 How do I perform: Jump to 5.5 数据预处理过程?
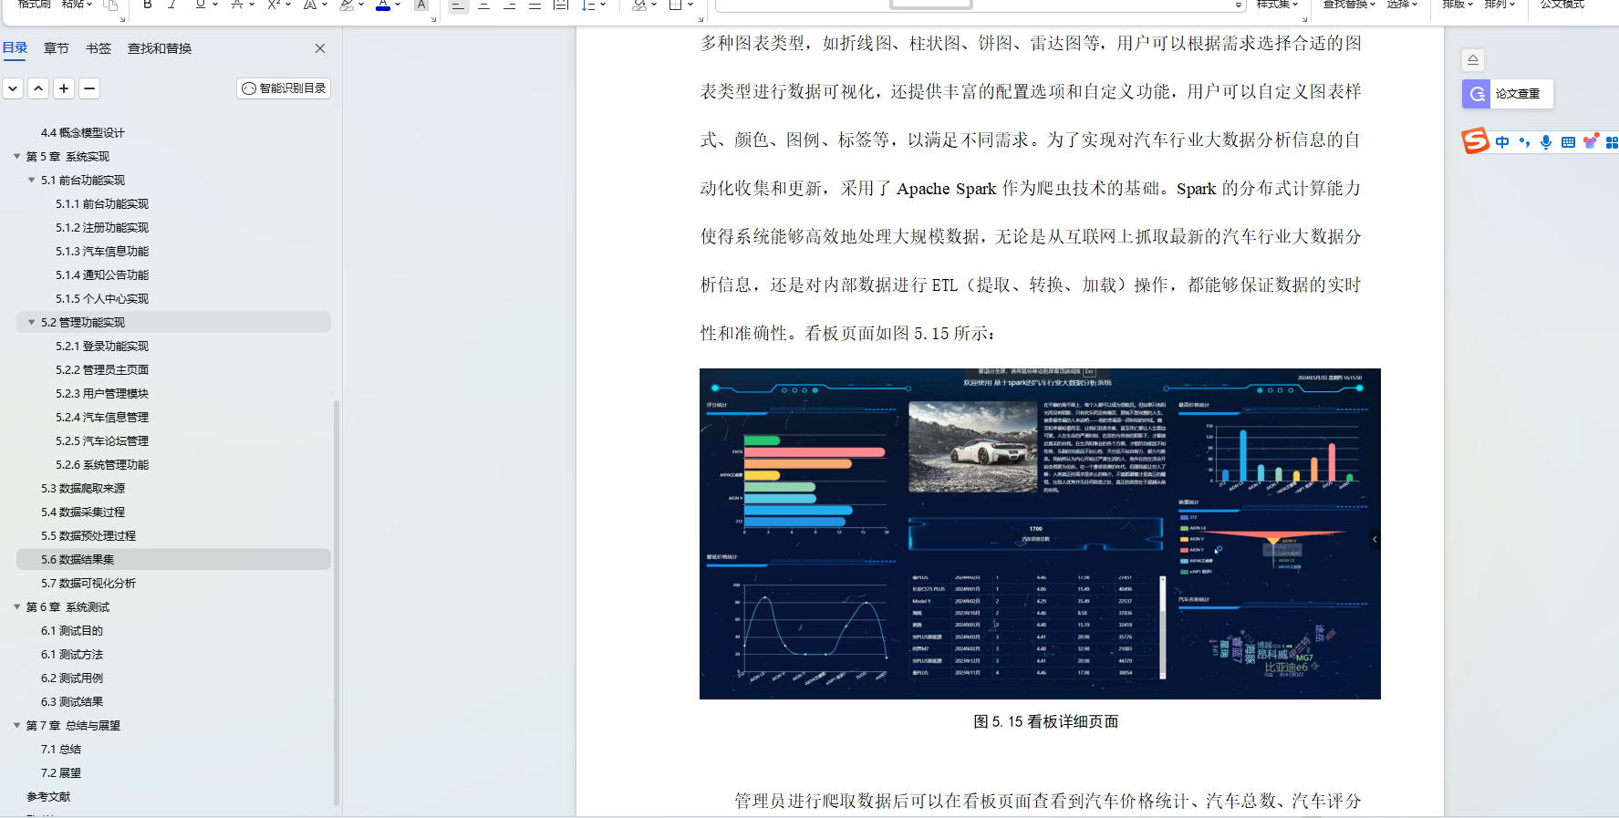tap(88, 536)
